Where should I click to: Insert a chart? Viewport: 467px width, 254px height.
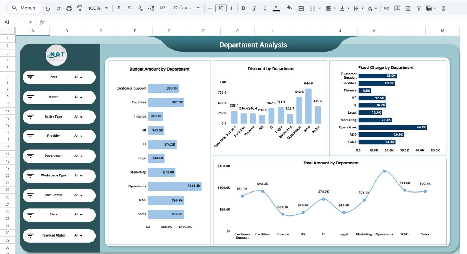408,8
